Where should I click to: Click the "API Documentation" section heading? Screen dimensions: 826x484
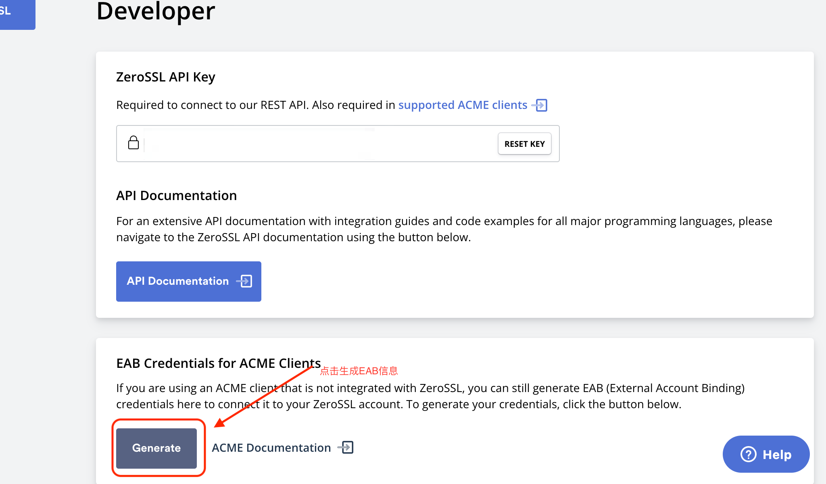click(x=176, y=196)
